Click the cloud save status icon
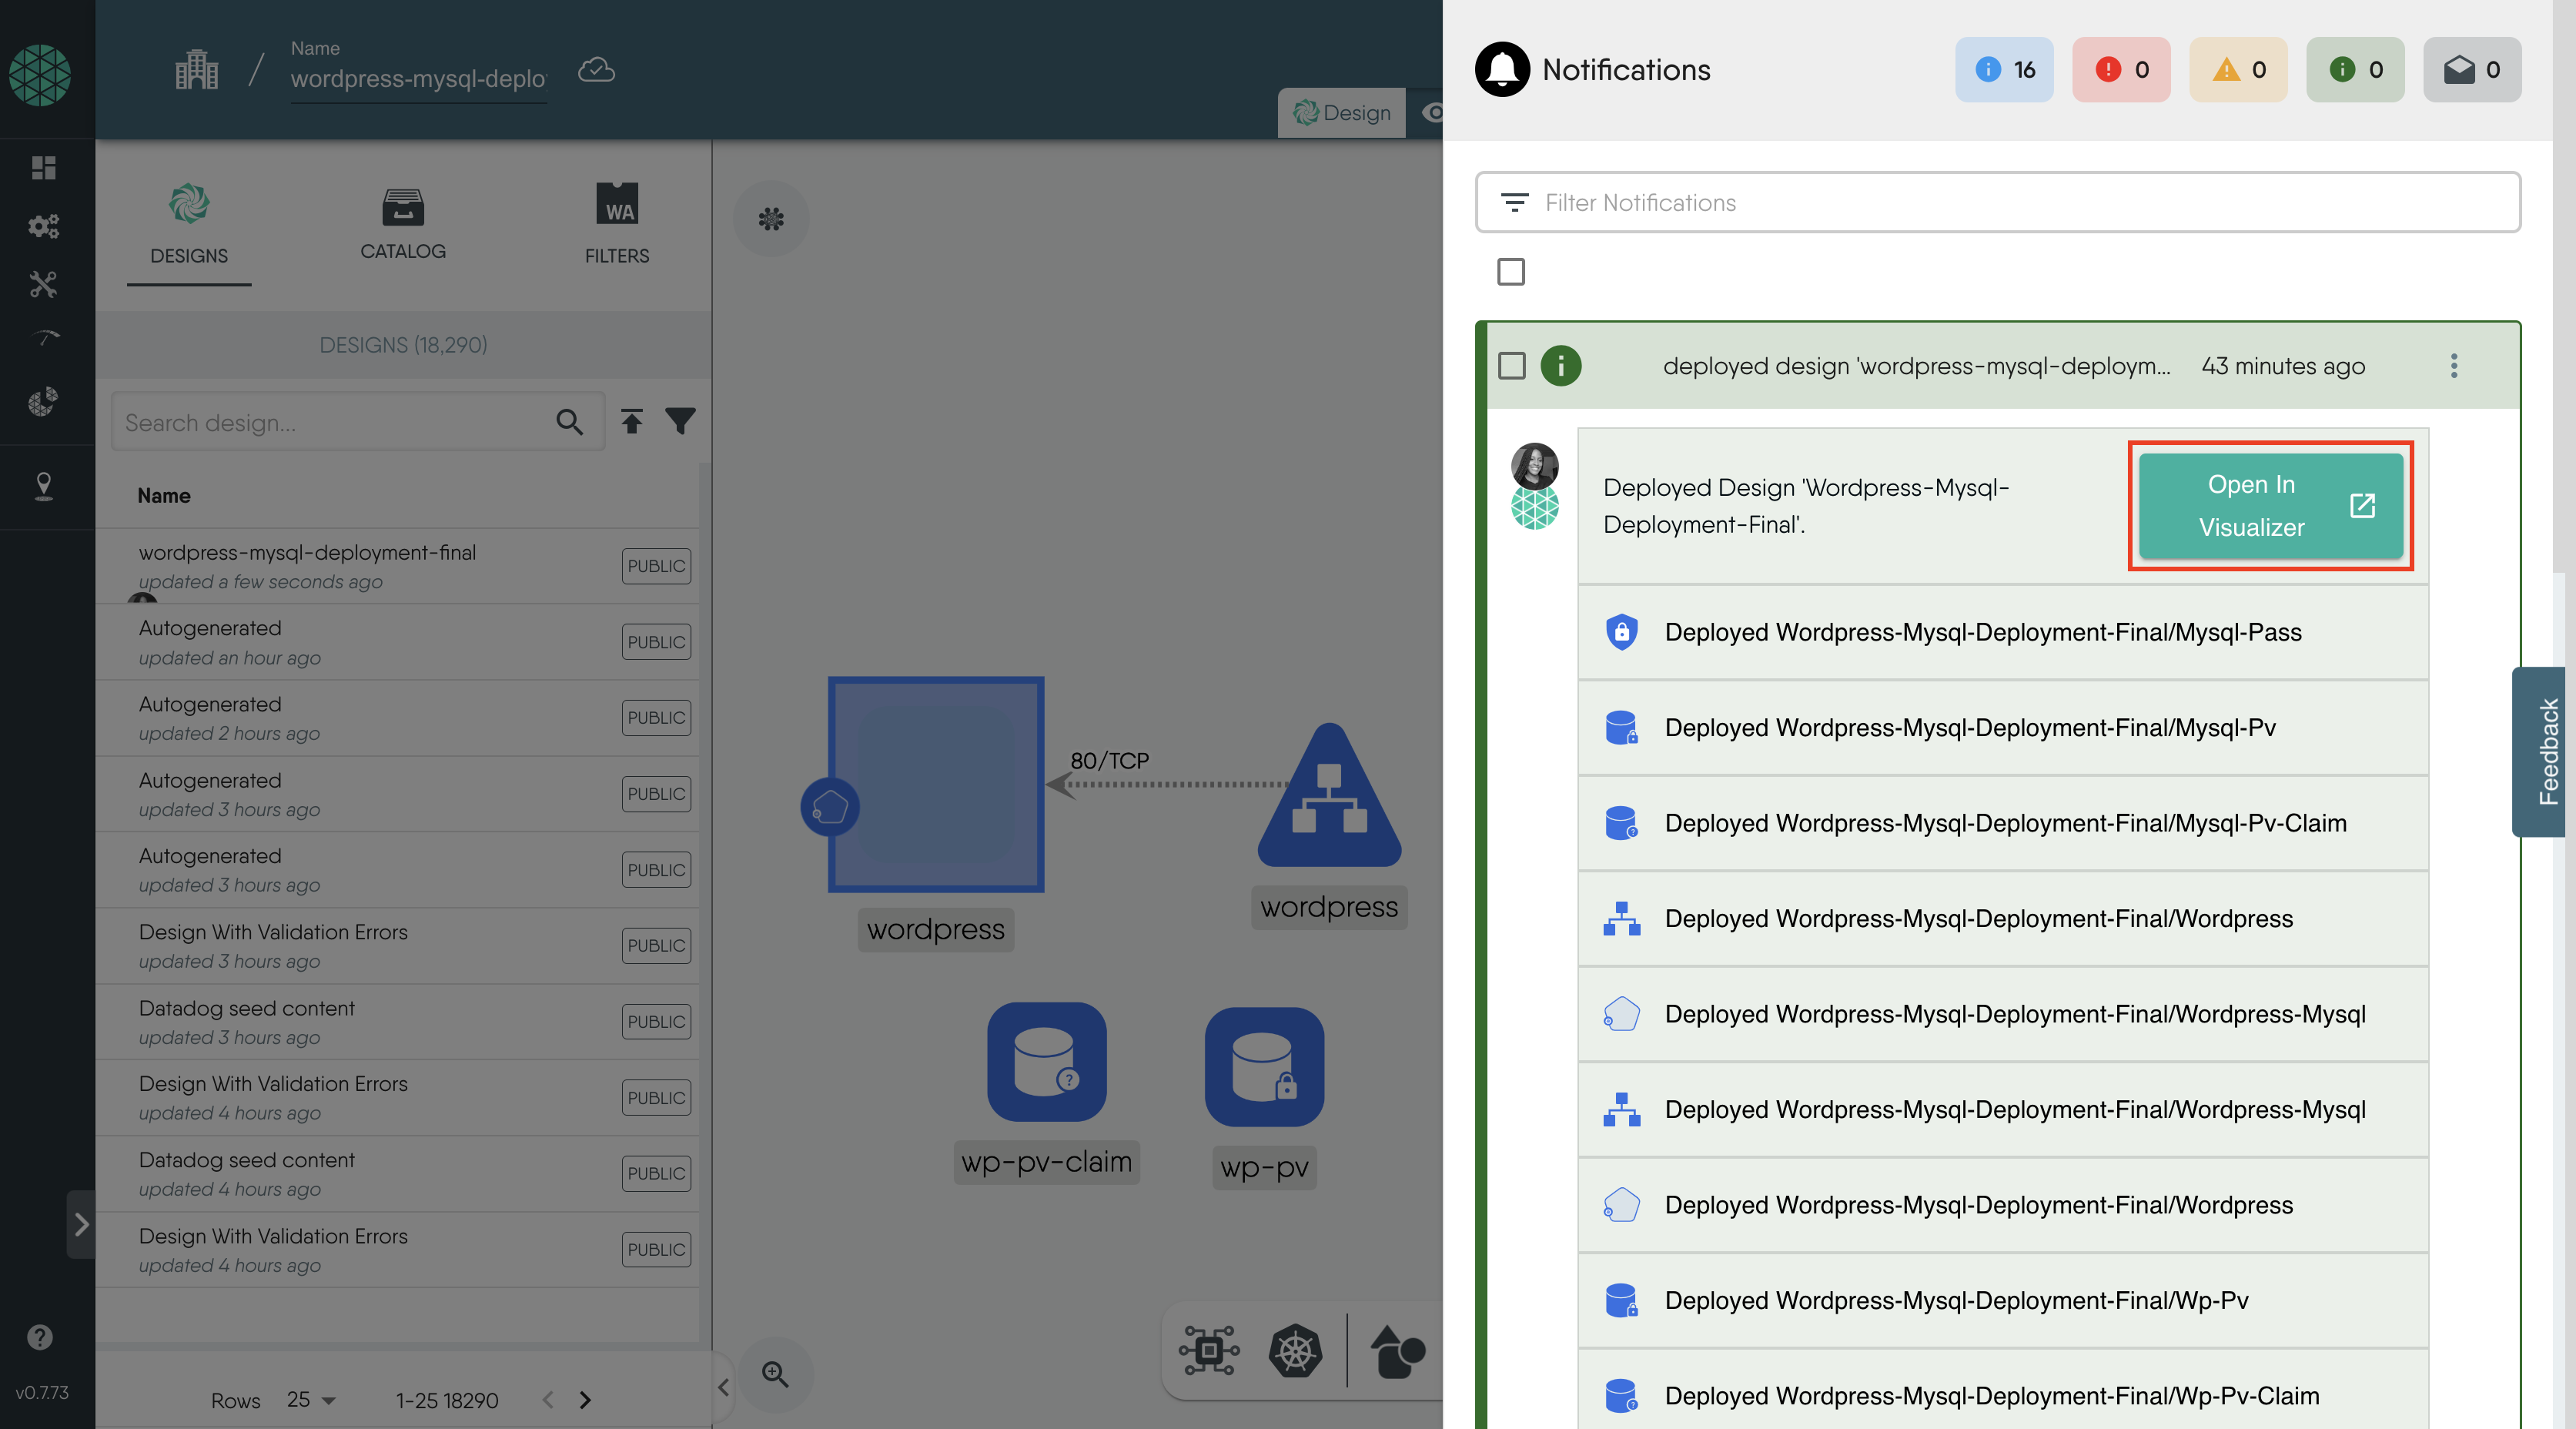2576x1429 pixels. point(596,70)
